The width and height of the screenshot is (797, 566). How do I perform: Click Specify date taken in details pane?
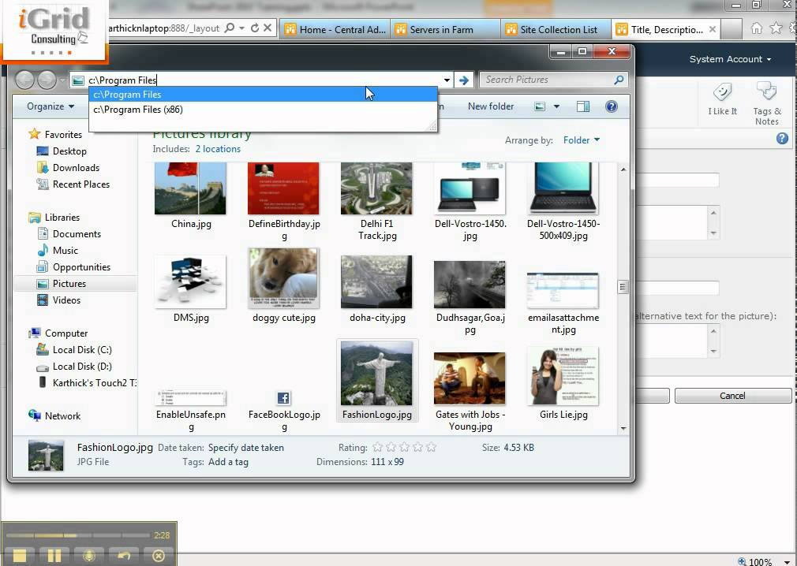[x=246, y=448]
